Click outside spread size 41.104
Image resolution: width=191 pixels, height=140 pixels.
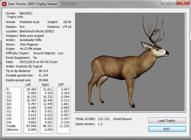point(43,75)
